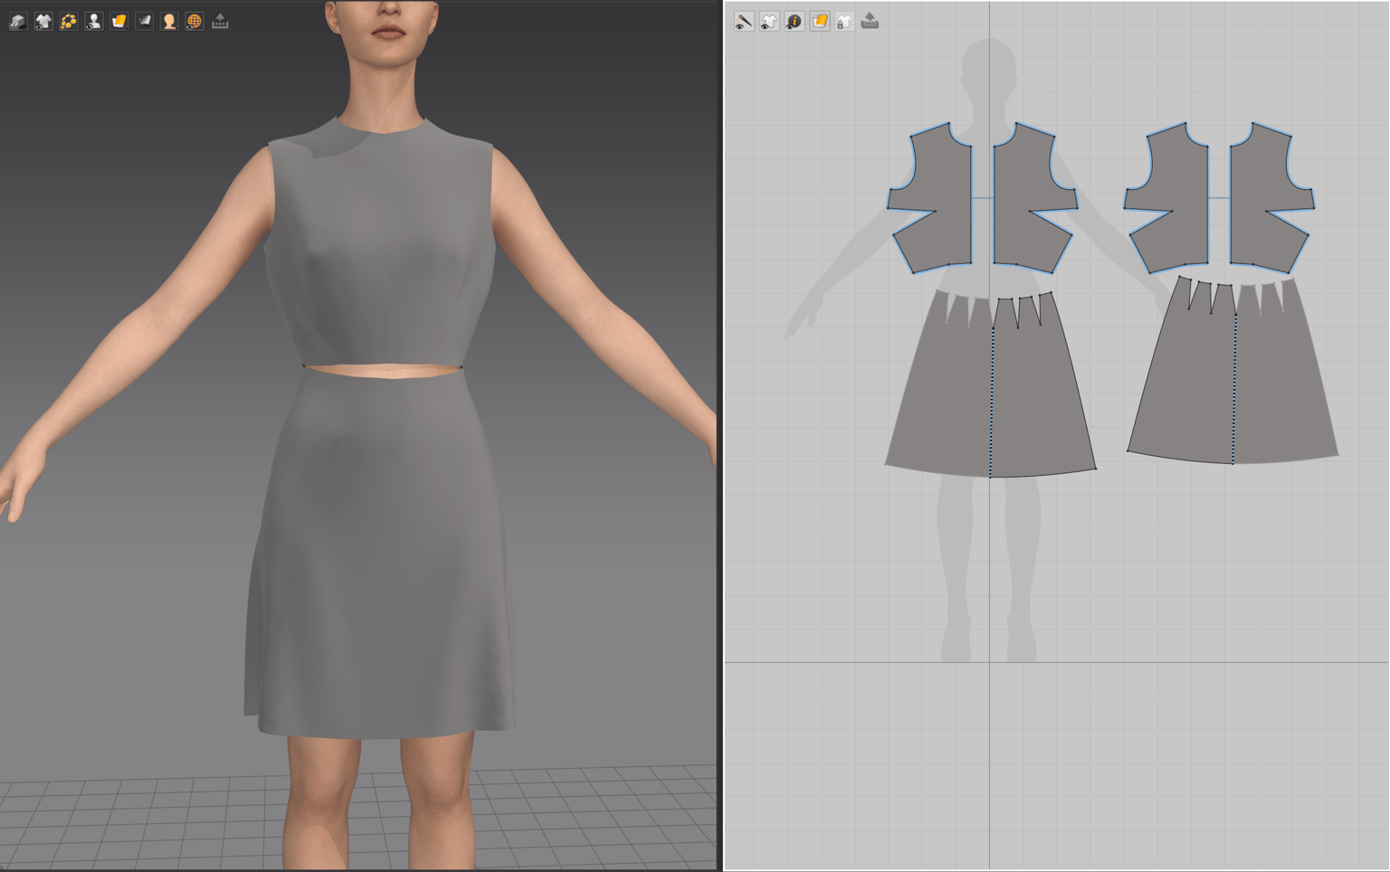Open the orange textured surface menu in 3D toolbar

tap(119, 21)
